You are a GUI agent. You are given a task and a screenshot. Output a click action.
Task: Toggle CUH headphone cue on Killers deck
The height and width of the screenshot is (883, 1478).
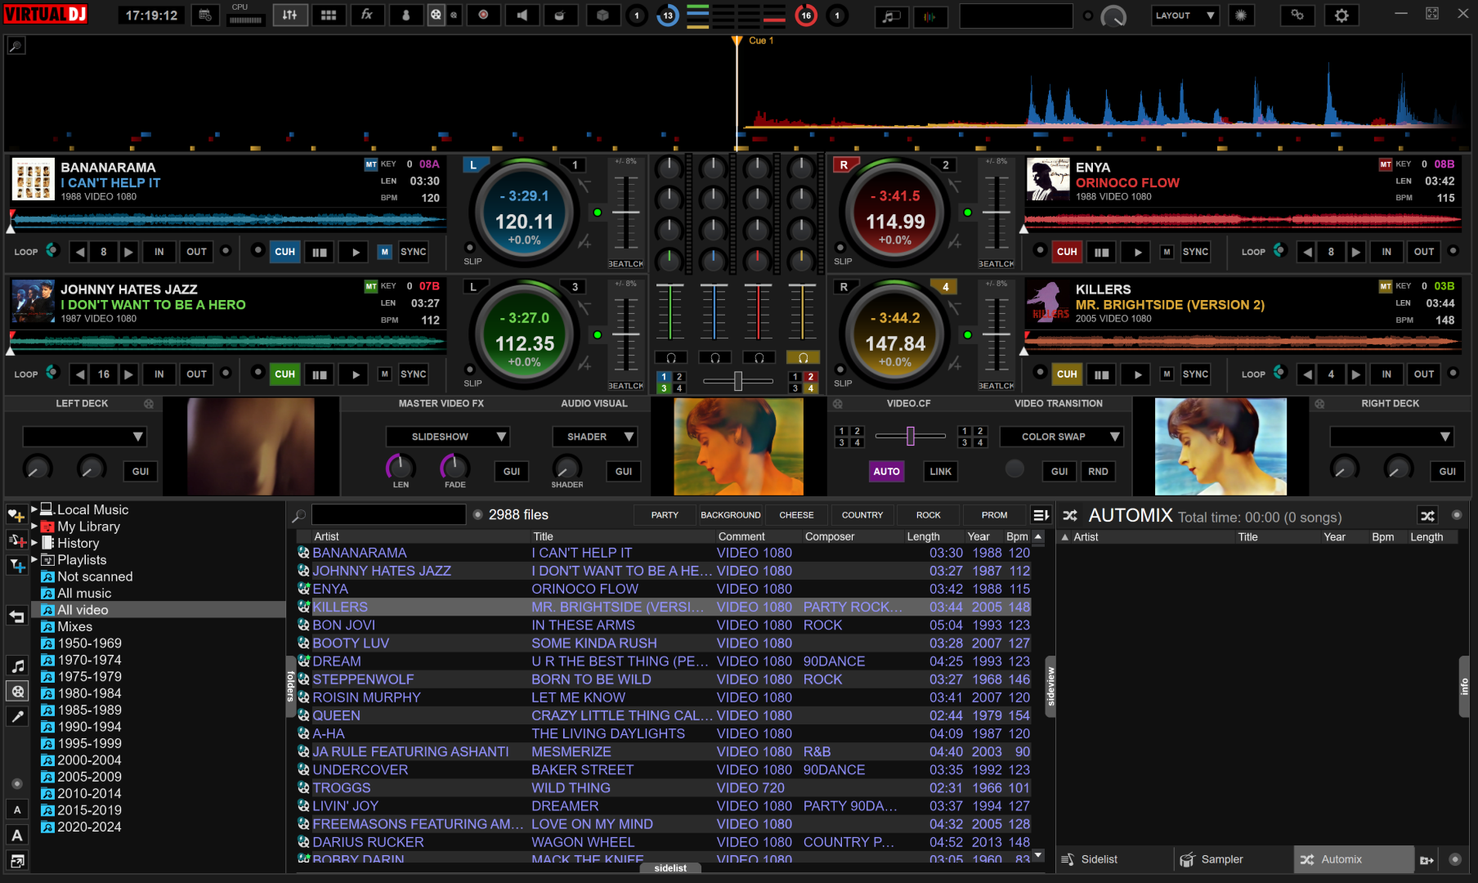[x=1067, y=374]
